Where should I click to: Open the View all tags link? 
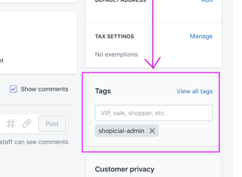pyautogui.click(x=195, y=91)
